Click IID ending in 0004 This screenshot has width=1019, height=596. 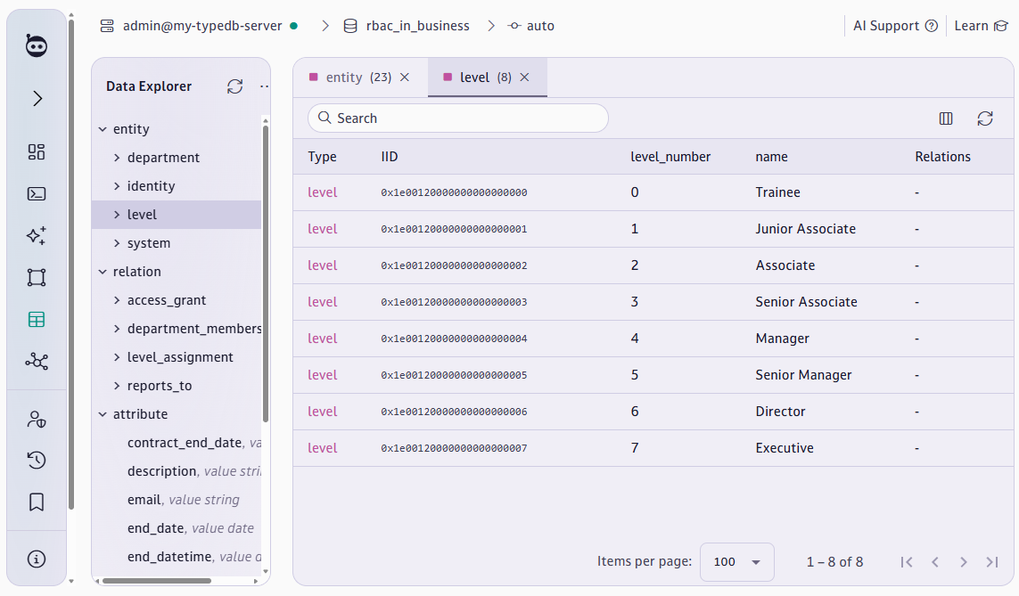[x=454, y=339]
